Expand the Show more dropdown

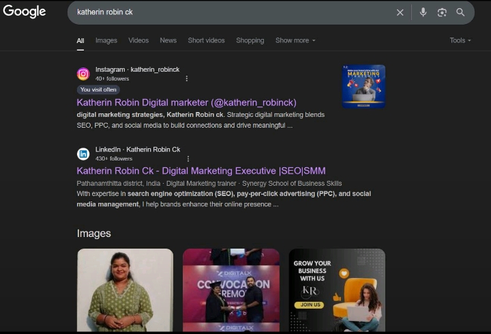[x=295, y=40]
